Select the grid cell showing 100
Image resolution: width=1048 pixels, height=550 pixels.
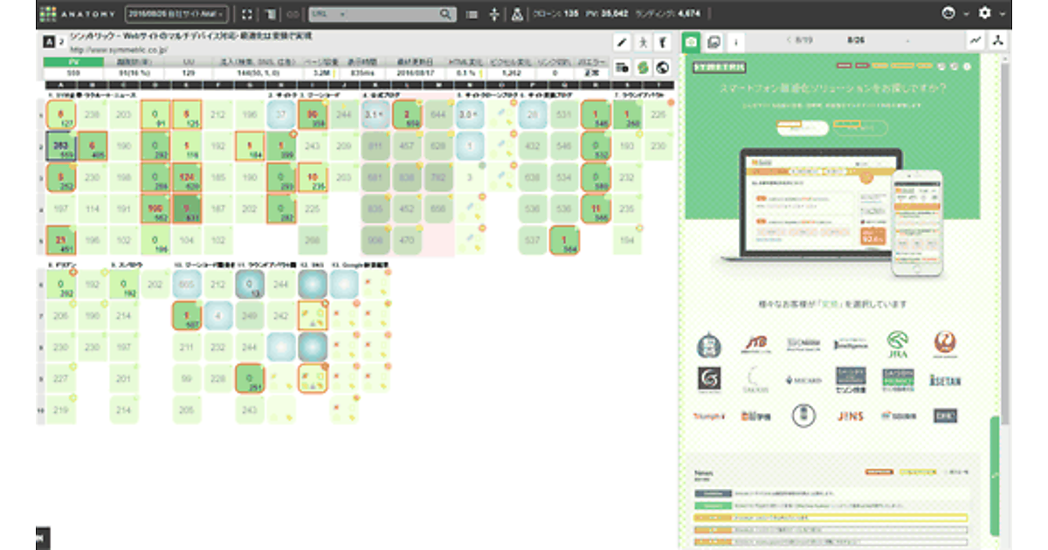pyautogui.click(x=155, y=210)
